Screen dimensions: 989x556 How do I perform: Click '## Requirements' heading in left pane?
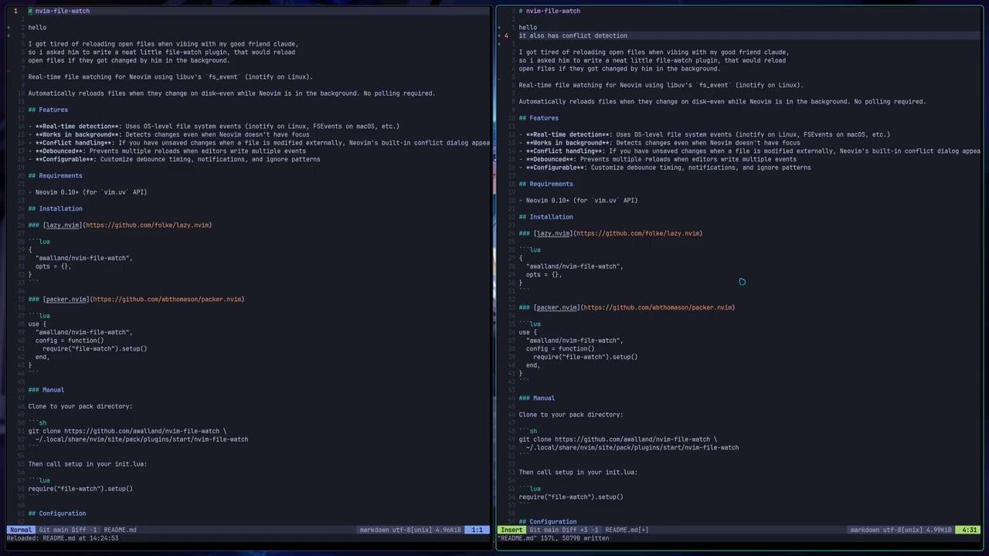pos(55,175)
